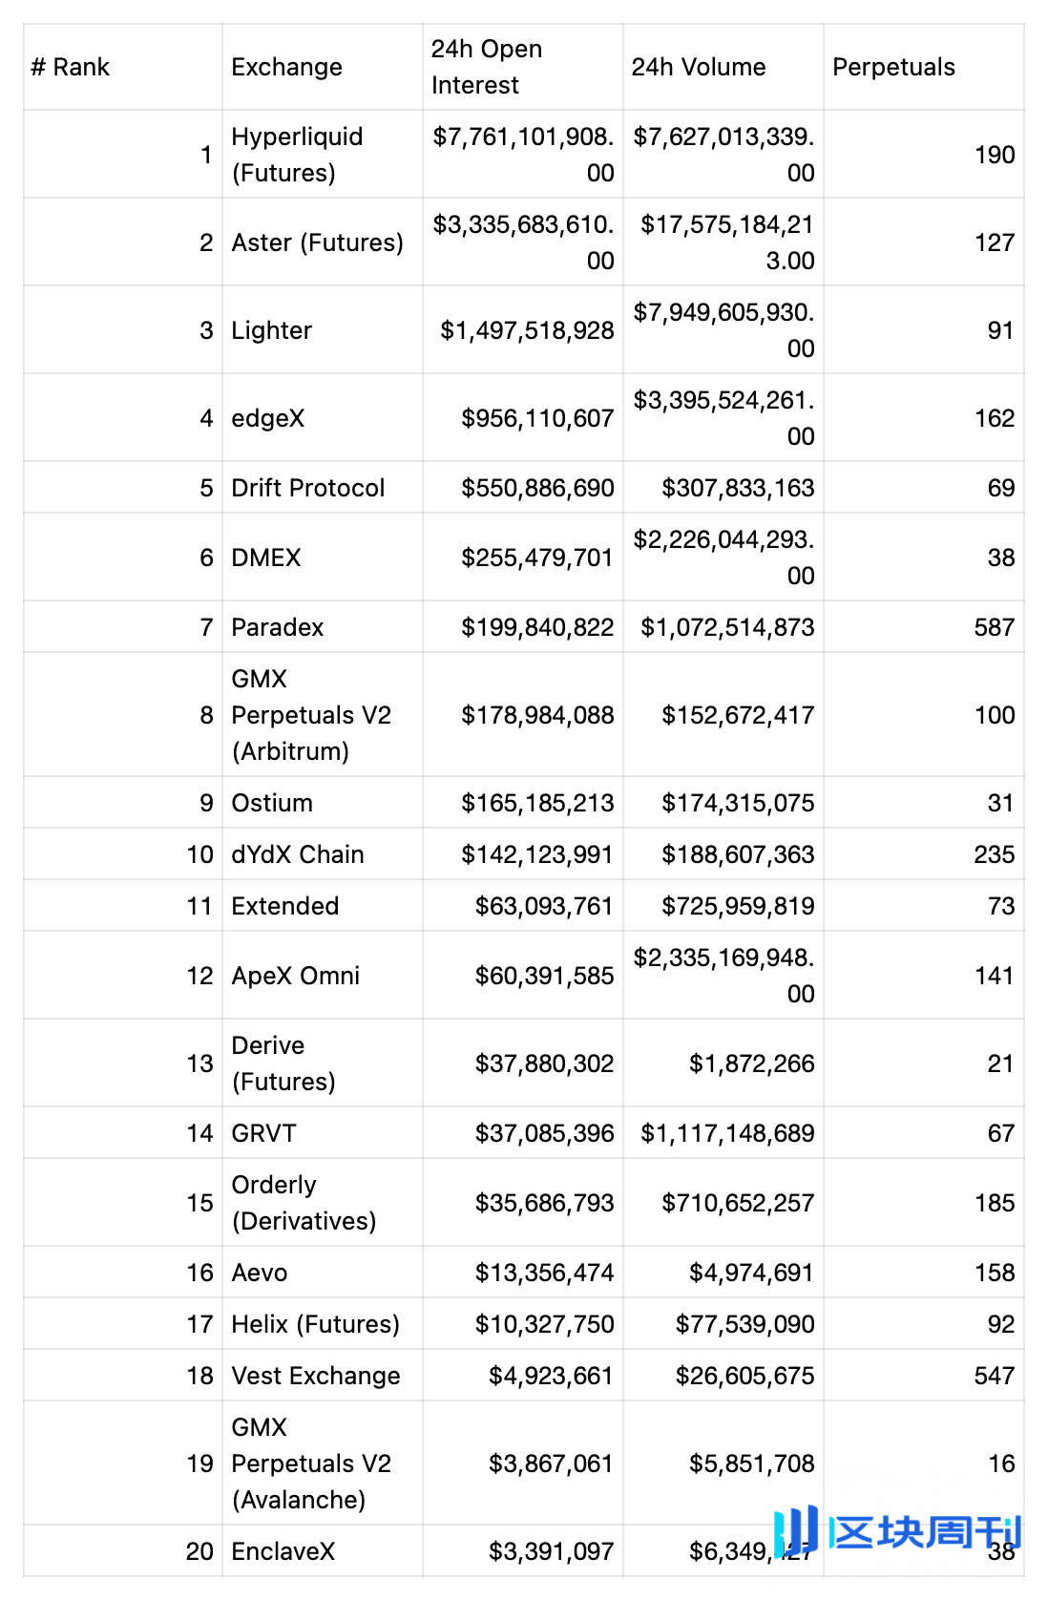The height and width of the screenshot is (1600, 1048).
Task: Select Orderly (Derivatives) exchange name
Action: pyautogui.click(x=303, y=1203)
